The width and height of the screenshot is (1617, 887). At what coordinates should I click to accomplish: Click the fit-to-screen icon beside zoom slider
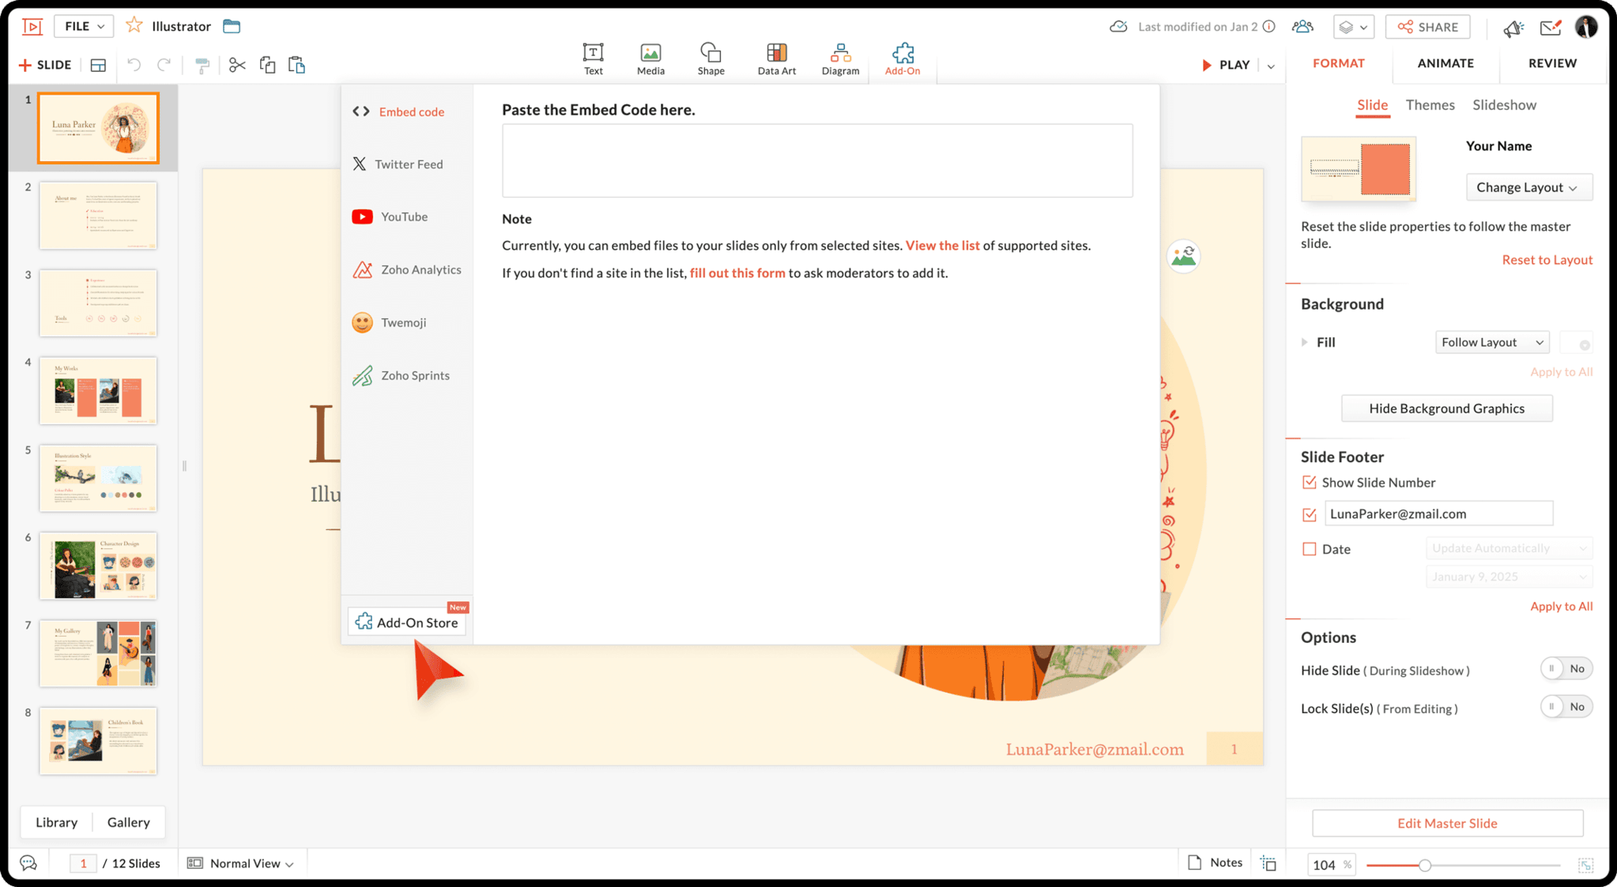1585,865
